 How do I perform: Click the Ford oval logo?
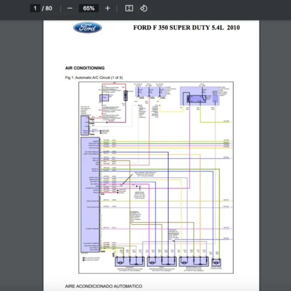point(87,28)
